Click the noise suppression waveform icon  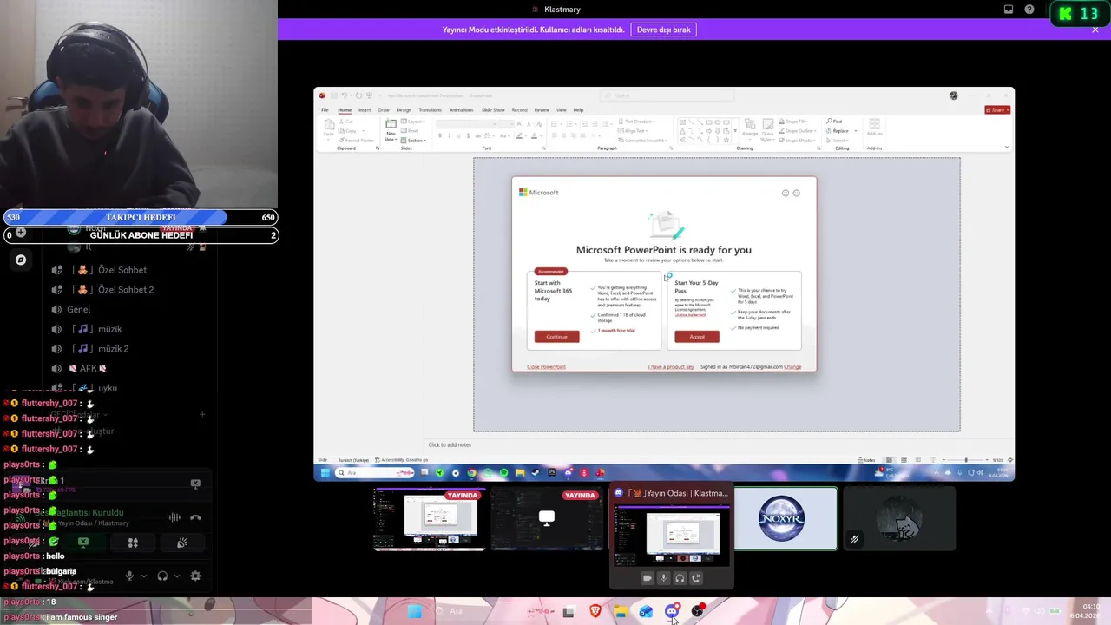click(174, 517)
